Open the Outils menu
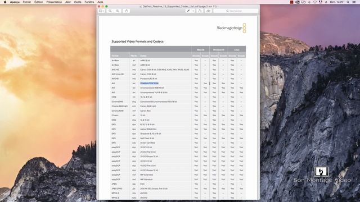Screen dimensions: 360x202 [x=78, y=2]
